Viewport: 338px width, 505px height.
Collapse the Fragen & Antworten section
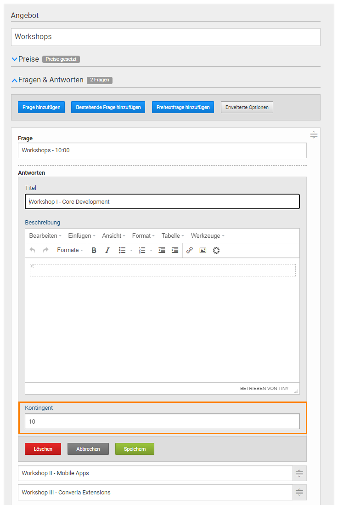tap(51, 80)
